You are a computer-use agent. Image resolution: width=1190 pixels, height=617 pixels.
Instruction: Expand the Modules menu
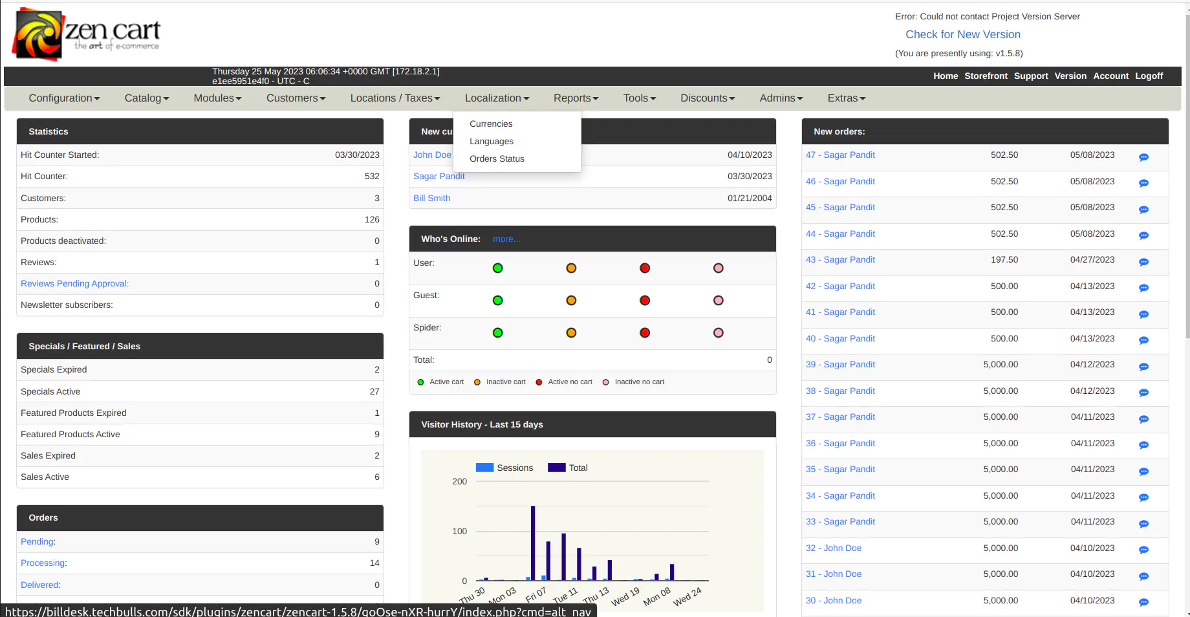[x=217, y=98]
